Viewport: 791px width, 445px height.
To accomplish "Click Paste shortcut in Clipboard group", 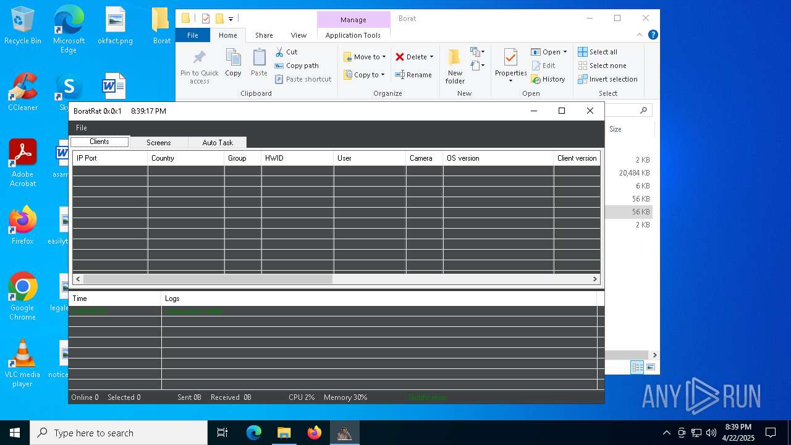I will point(303,79).
